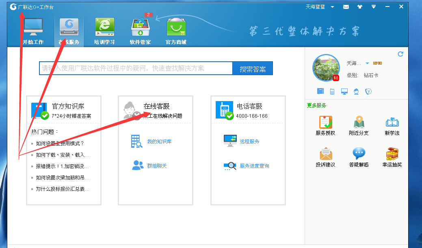Screen dimensions: 422x248
Task: Open the 官方商城 shopping bag
Action: click(176, 27)
